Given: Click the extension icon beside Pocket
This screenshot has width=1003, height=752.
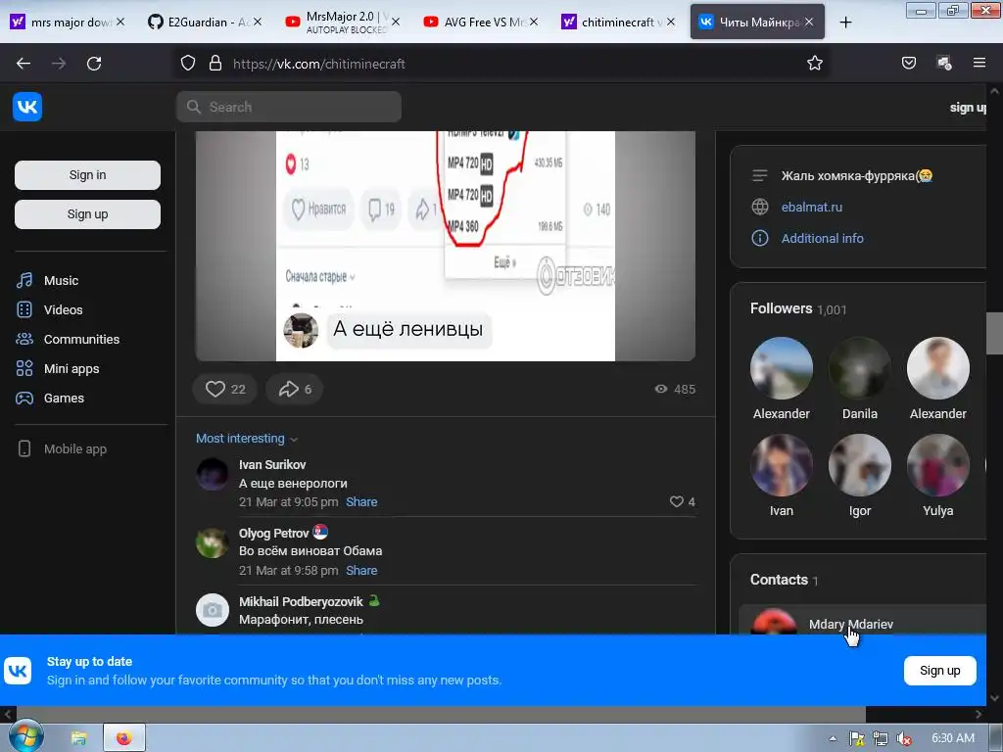Looking at the screenshot, I should (944, 63).
